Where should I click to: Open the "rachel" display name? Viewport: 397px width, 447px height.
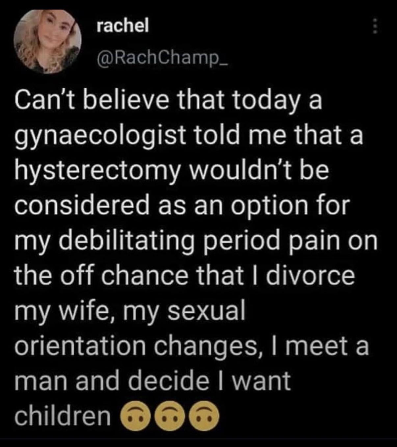tap(123, 27)
